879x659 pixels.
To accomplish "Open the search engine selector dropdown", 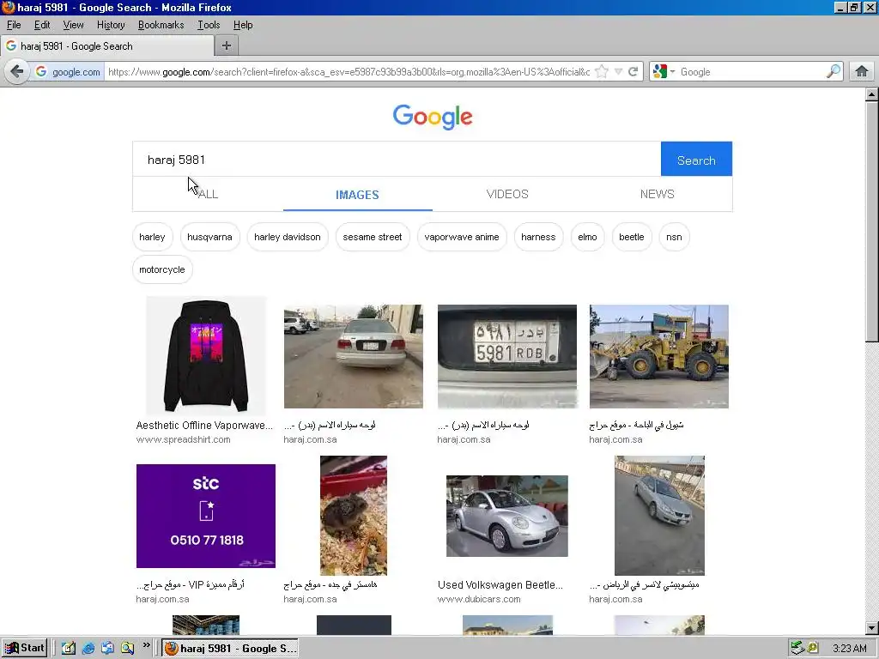I will pos(664,72).
